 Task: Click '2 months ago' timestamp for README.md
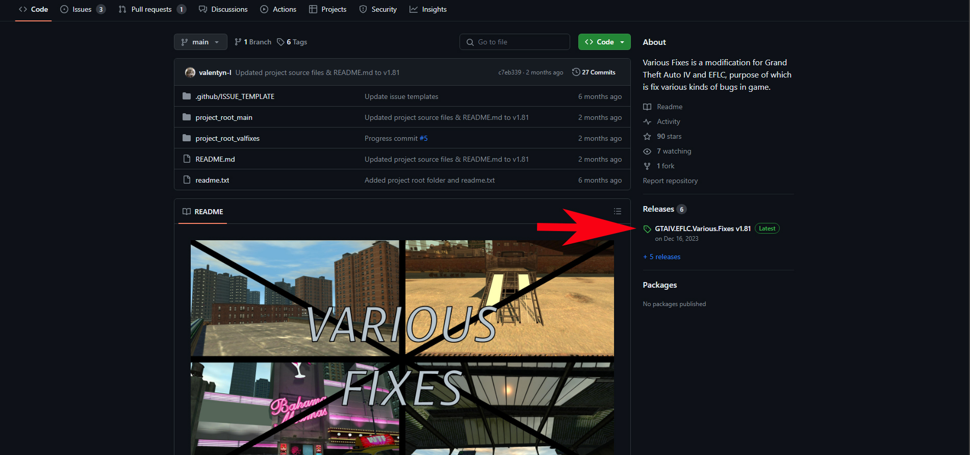pos(600,159)
